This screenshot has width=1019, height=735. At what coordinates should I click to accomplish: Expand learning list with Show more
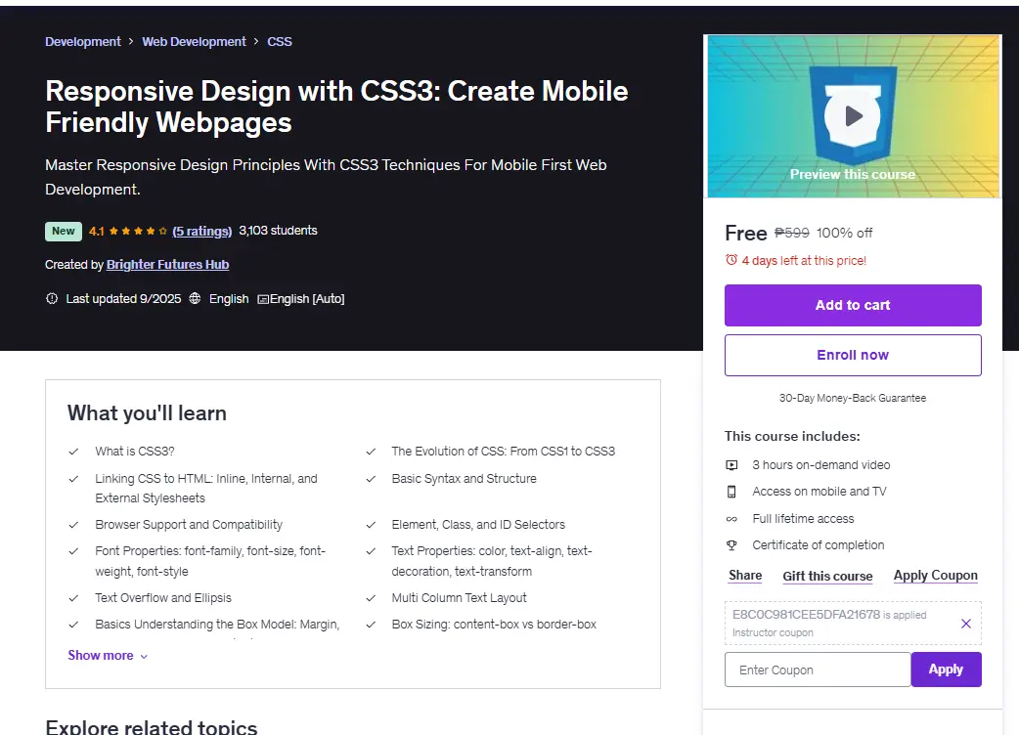(x=108, y=655)
